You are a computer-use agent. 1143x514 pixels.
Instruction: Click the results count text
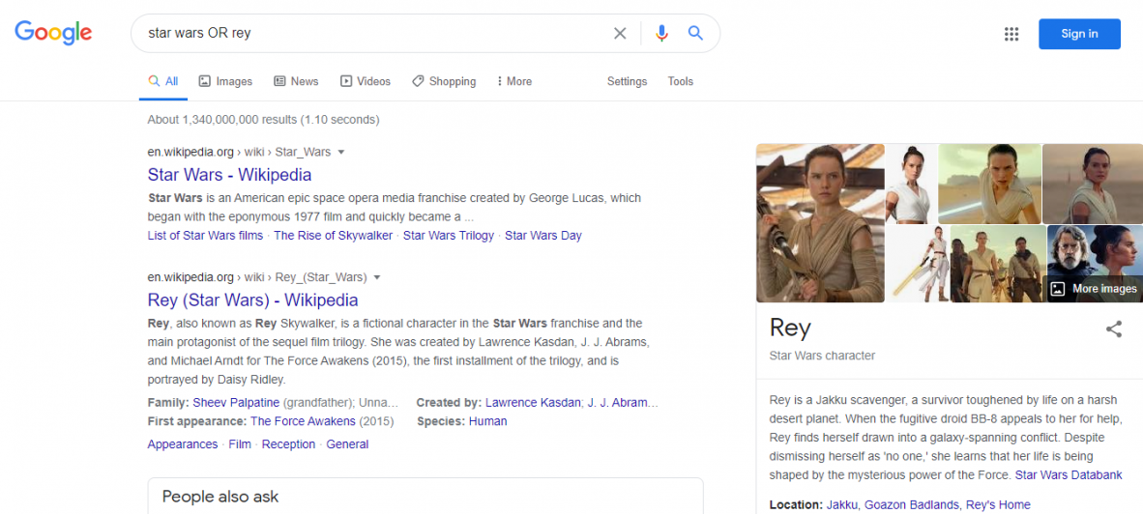263,120
